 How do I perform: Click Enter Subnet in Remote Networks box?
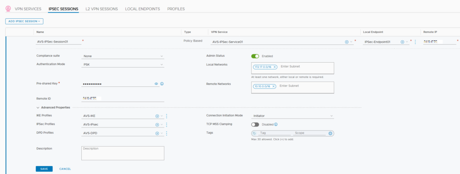click(x=289, y=86)
